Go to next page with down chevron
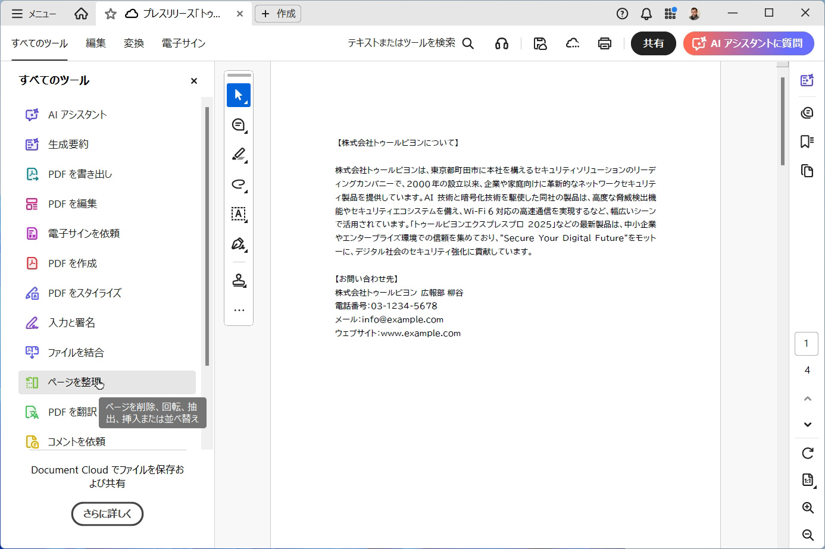 807,424
